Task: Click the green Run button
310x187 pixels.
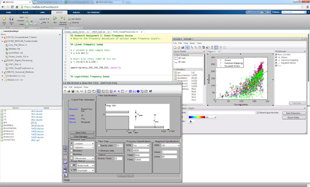Action: click(55, 19)
